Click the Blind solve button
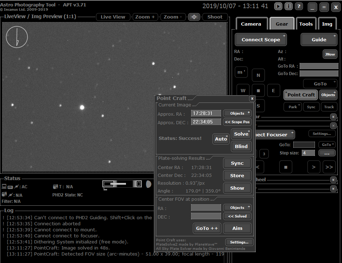This screenshot has height=263, width=342. (241, 146)
